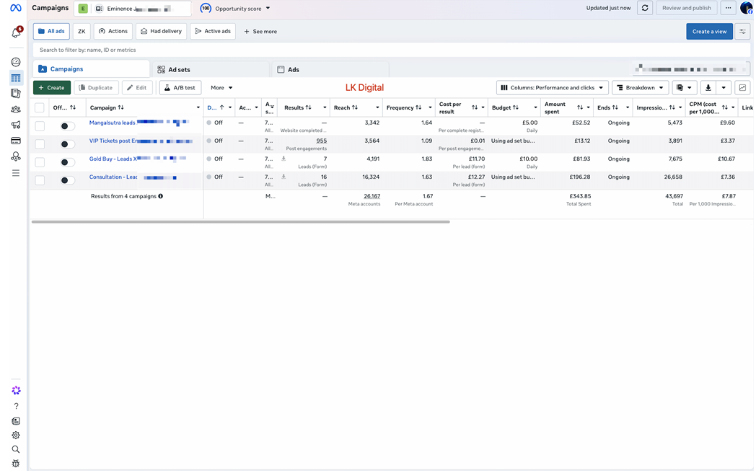
Task: Select the ZK view tab
Action: pos(82,31)
